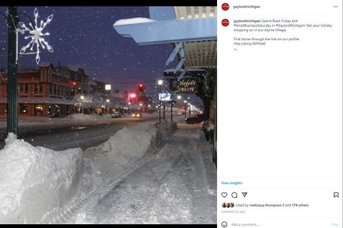Click View insights
This screenshot has width=343, height=228.
point(232,183)
